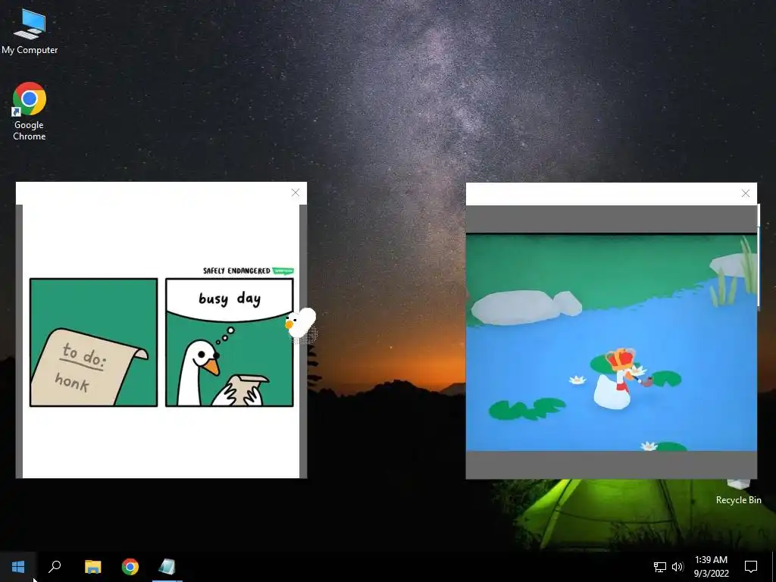Open the Recycle Bin desktop icon
This screenshot has width=776, height=582.
click(x=738, y=493)
